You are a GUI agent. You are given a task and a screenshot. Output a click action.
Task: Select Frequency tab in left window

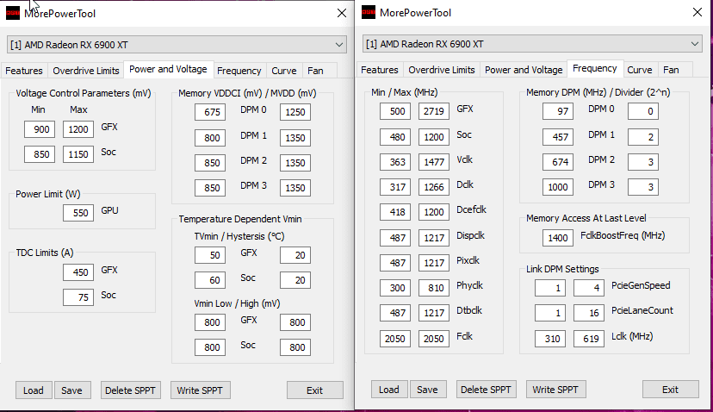pyautogui.click(x=239, y=71)
